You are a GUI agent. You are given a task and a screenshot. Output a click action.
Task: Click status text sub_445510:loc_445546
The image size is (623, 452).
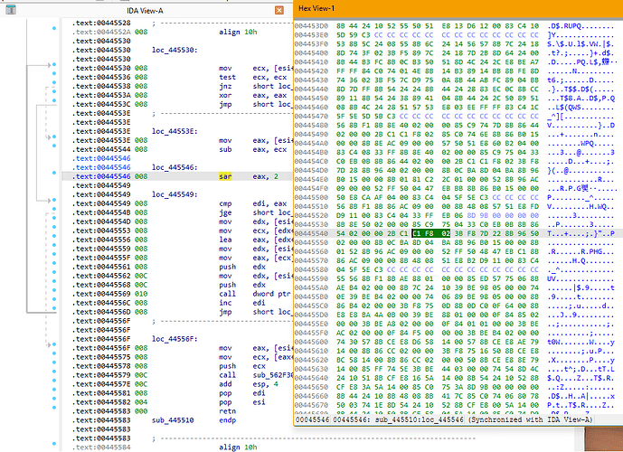click(x=419, y=419)
